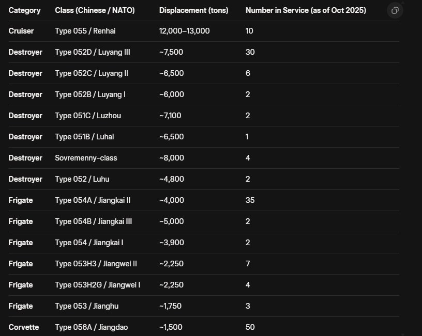This screenshot has height=336, width=422.
Task: Click the '12,000–13,000' displacement value
Action: click(184, 31)
